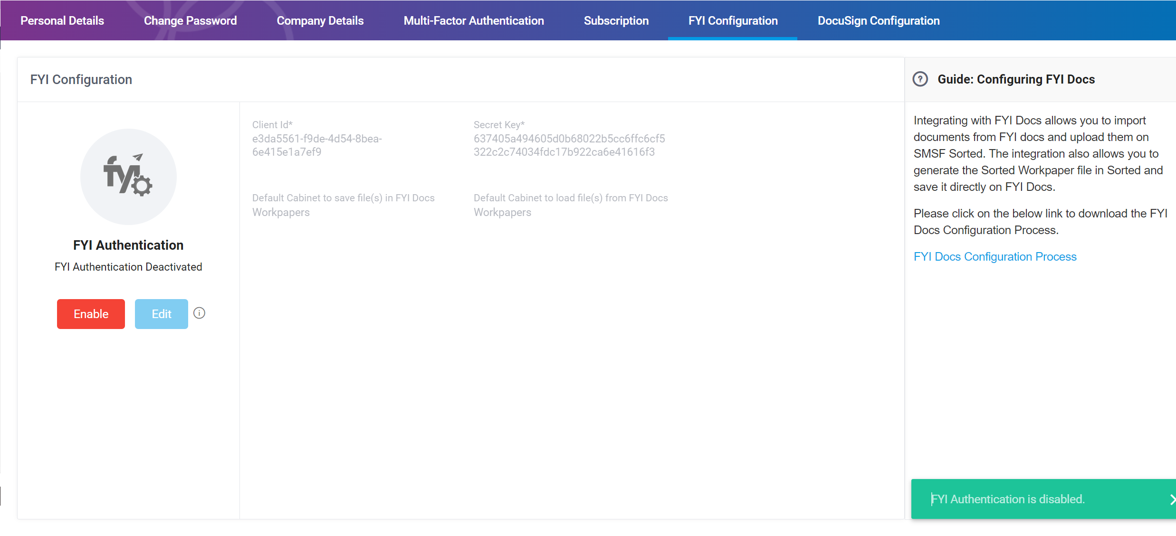Open the Personal Details tab
Screen dimensions: 1176x536
[x=62, y=21]
